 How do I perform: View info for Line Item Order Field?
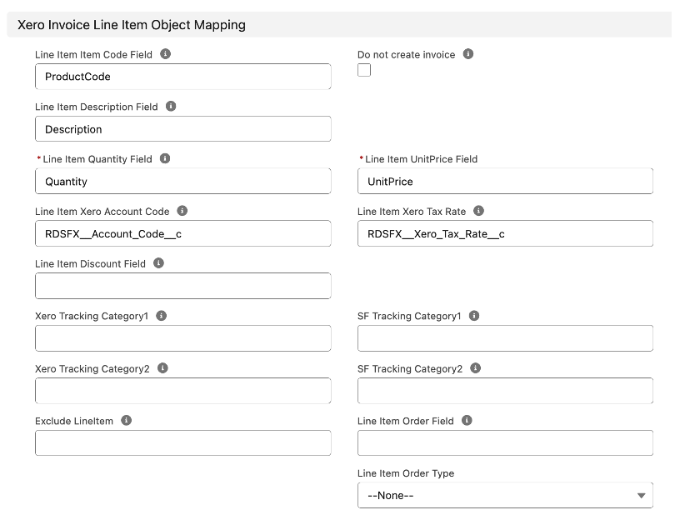(467, 420)
